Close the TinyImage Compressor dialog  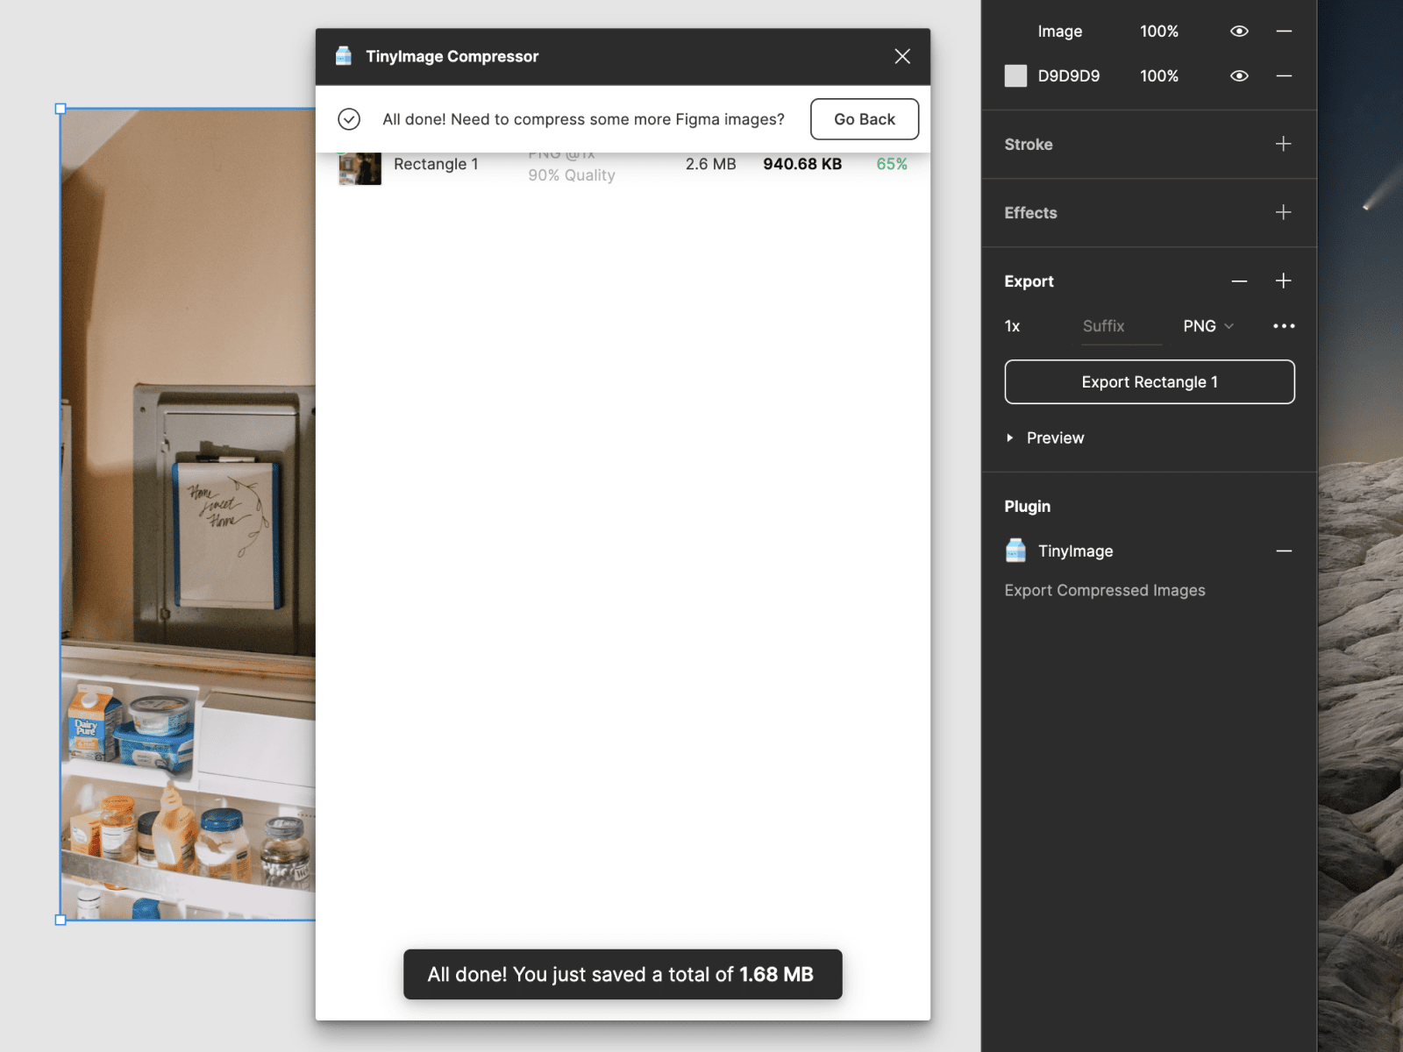click(902, 57)
